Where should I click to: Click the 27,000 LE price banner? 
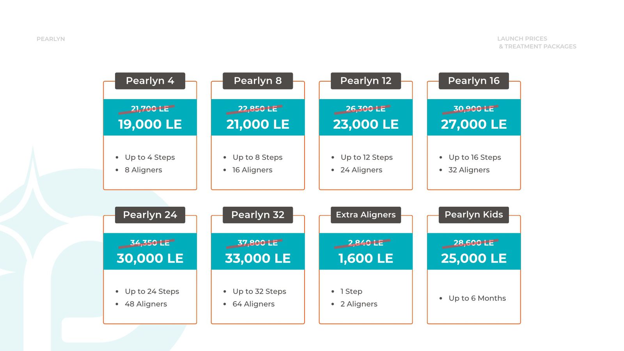tap(473, 124)
